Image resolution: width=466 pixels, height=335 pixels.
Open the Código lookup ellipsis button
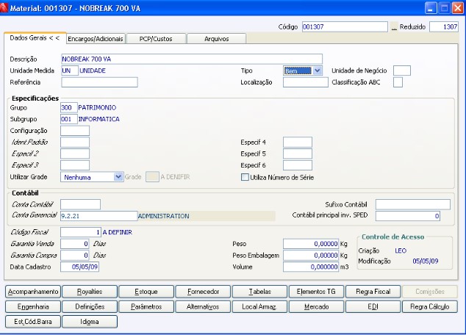coord(394,27)
